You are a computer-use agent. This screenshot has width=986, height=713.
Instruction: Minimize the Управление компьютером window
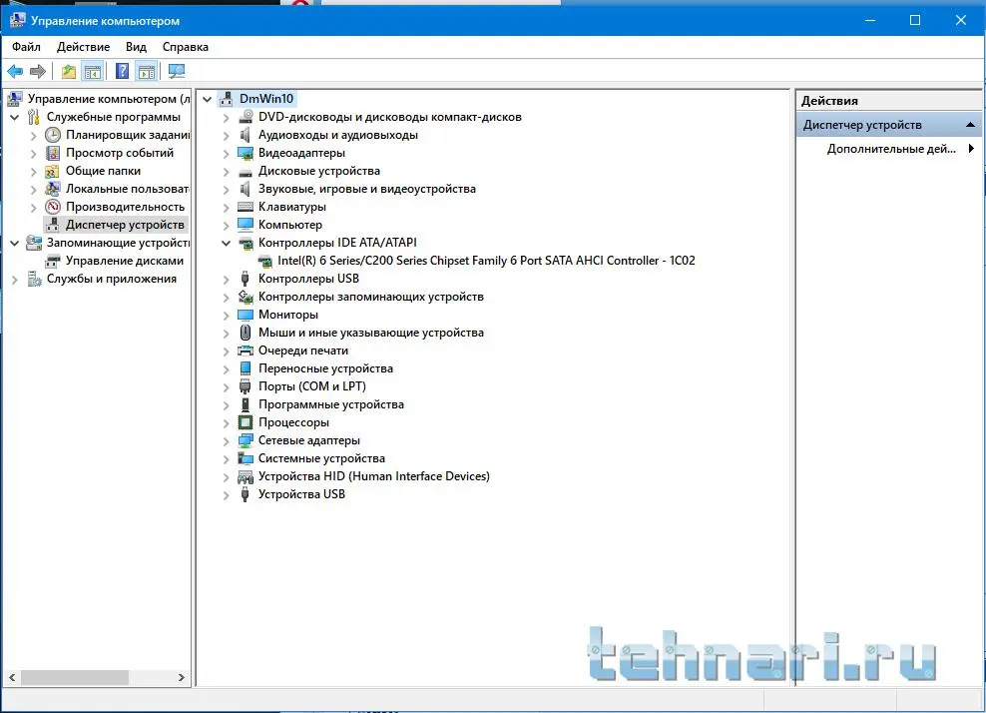(870, 20)
